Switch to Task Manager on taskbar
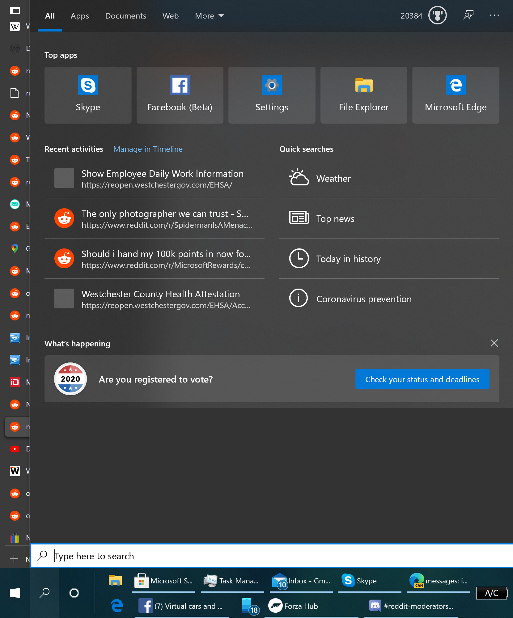 [232, 581]
